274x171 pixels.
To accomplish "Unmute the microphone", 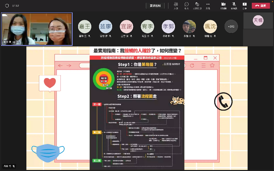I will 234,5.
